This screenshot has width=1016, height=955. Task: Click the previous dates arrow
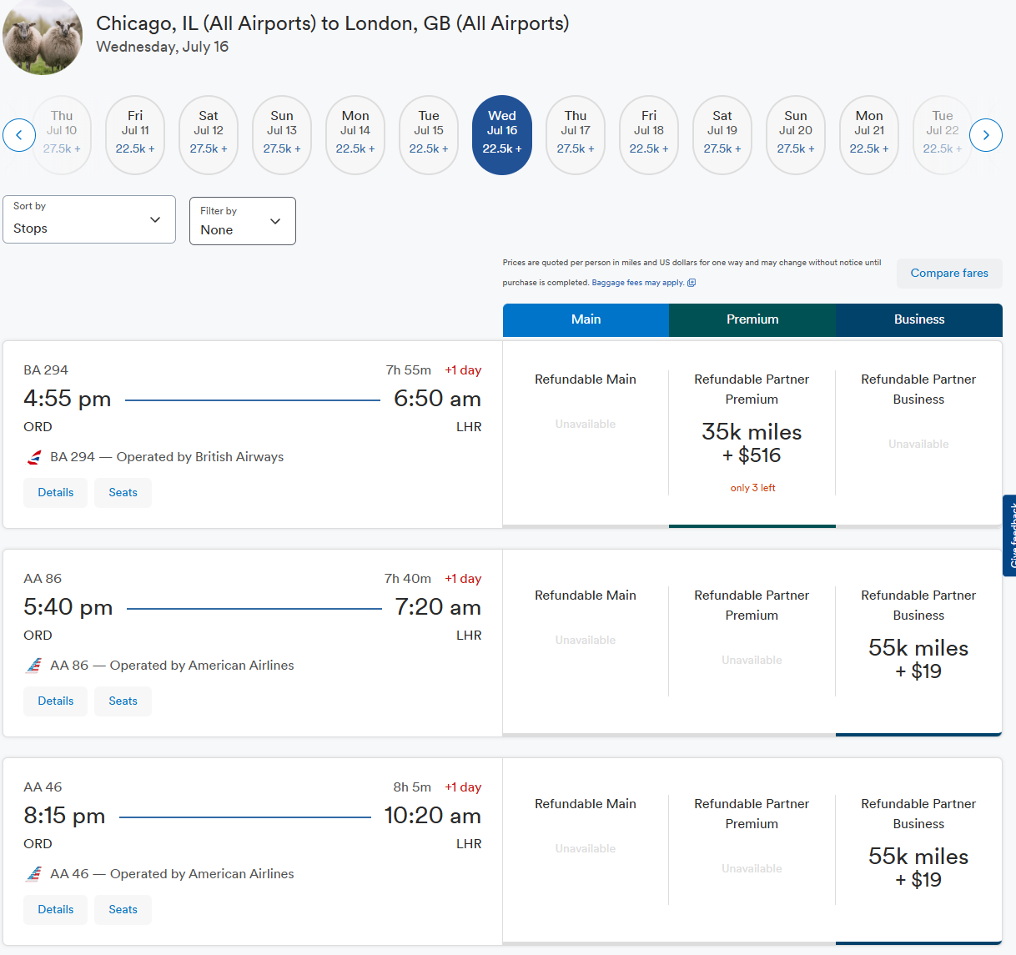[19, 135]
